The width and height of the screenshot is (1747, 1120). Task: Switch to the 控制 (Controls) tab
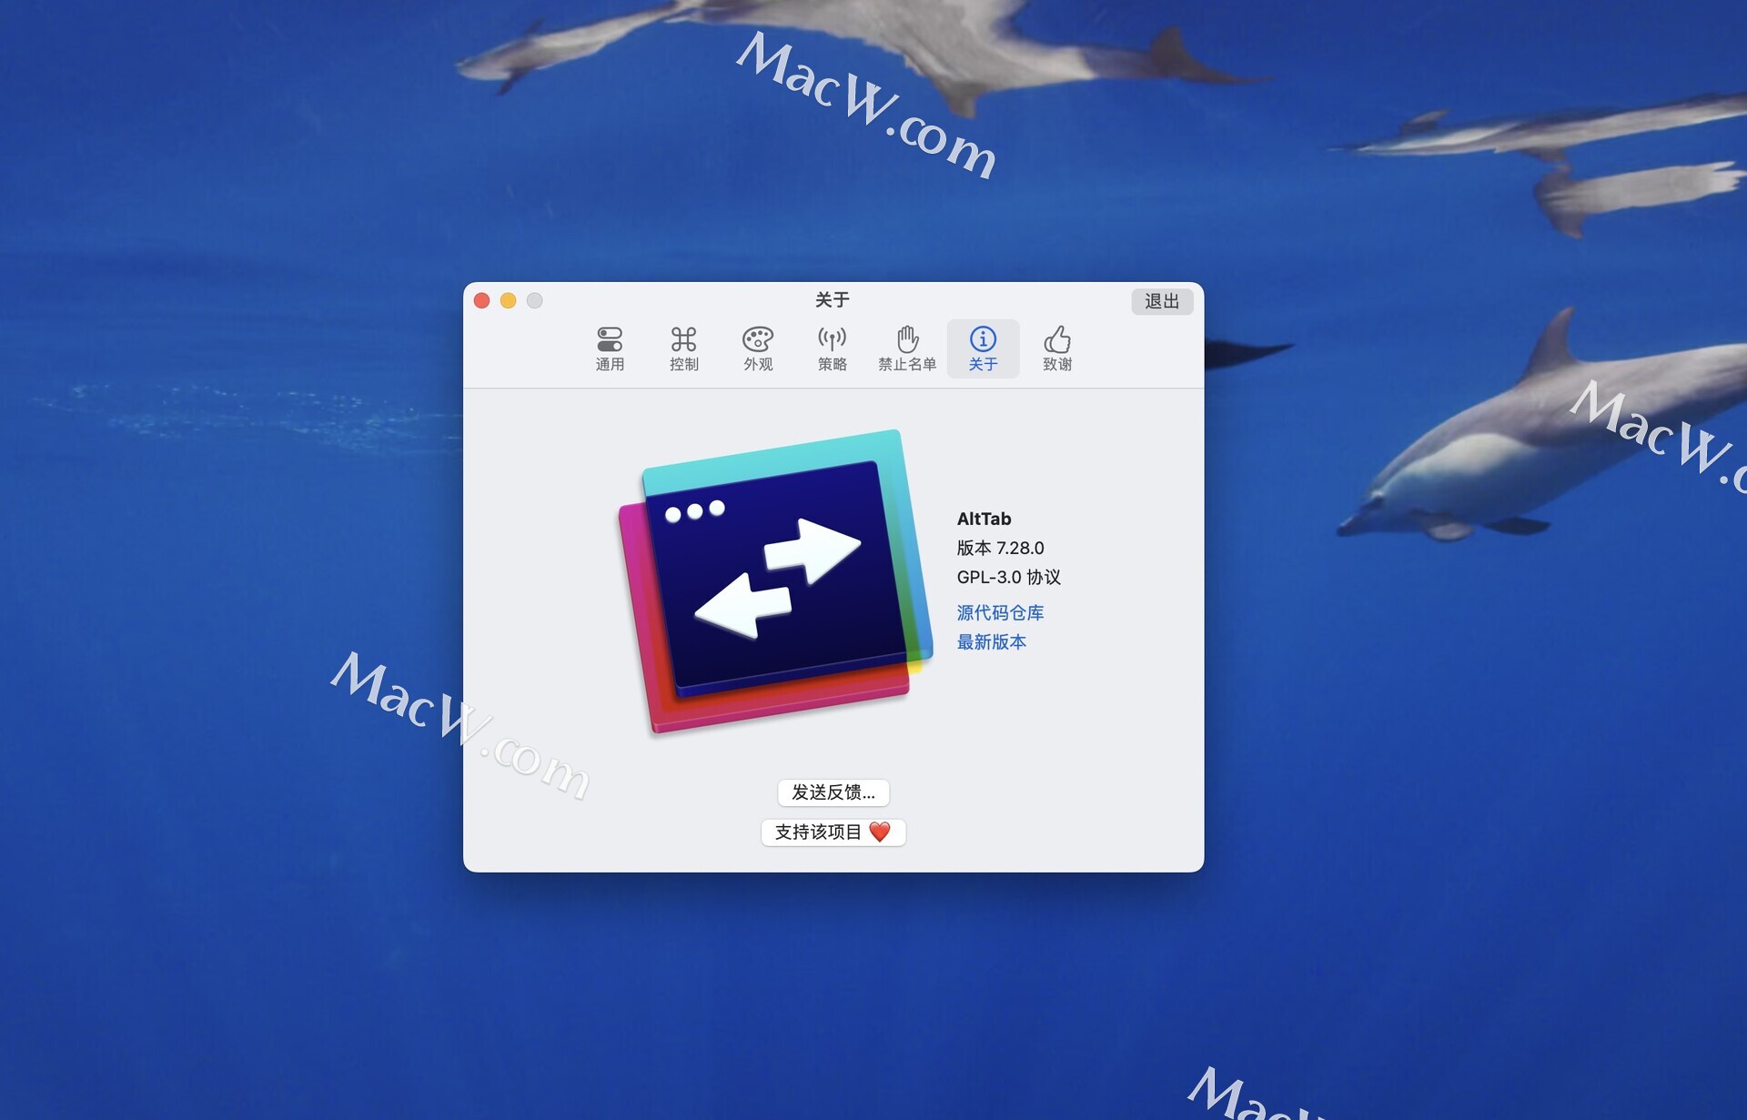tap(683, 348)
